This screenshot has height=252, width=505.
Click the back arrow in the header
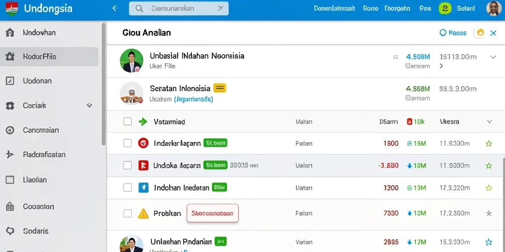pos(115,8)
